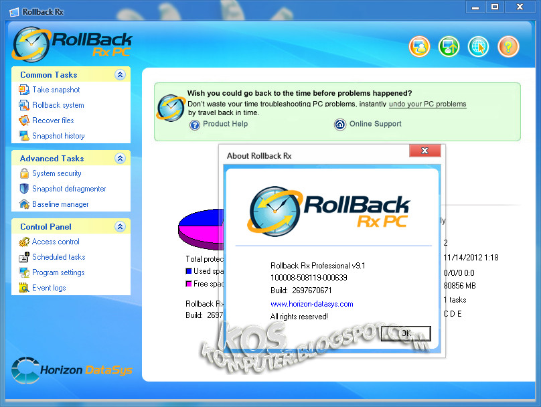The height and width of the screenshot is (407, 541).
Task: Select the Rollback system icon
Action: [25, 105]
